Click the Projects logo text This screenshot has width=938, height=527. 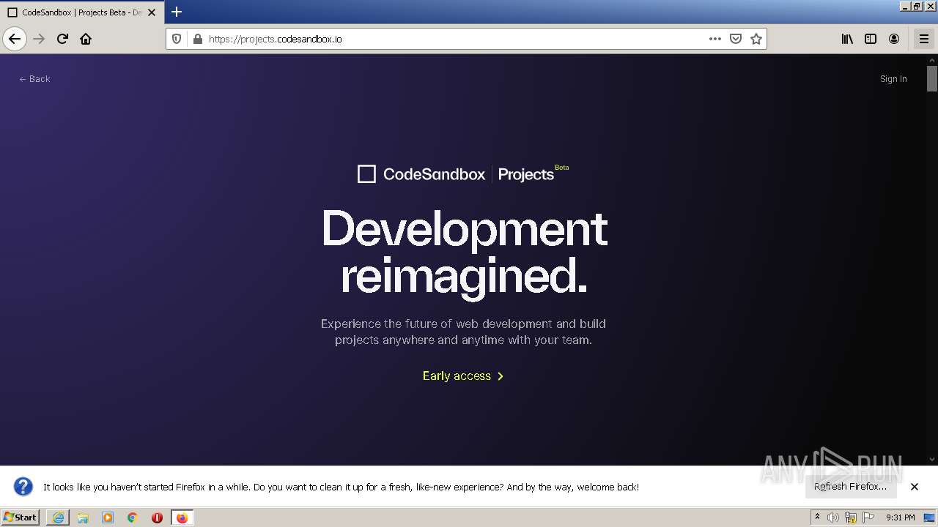[526, 174]
